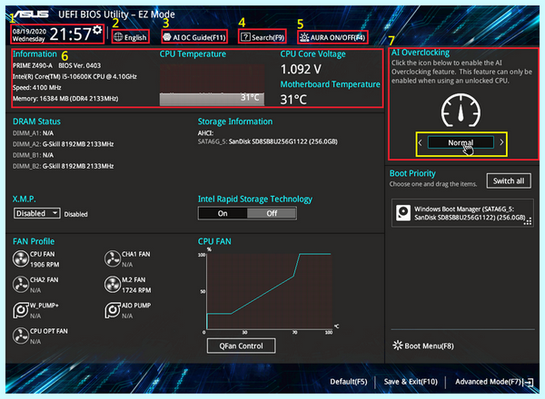
Task: Click the CPU FAN 1906 RPM reading
Action: [x=45, y=265]
